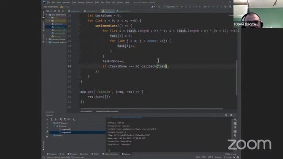This screenshot has width=283, height=159.
Task: Collapse the HTTP Request node in Services
Action: [x=52, y=123]
